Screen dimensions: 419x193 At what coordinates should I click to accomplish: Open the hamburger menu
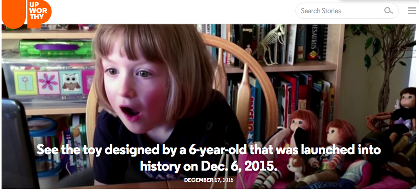tap(412, 11)
